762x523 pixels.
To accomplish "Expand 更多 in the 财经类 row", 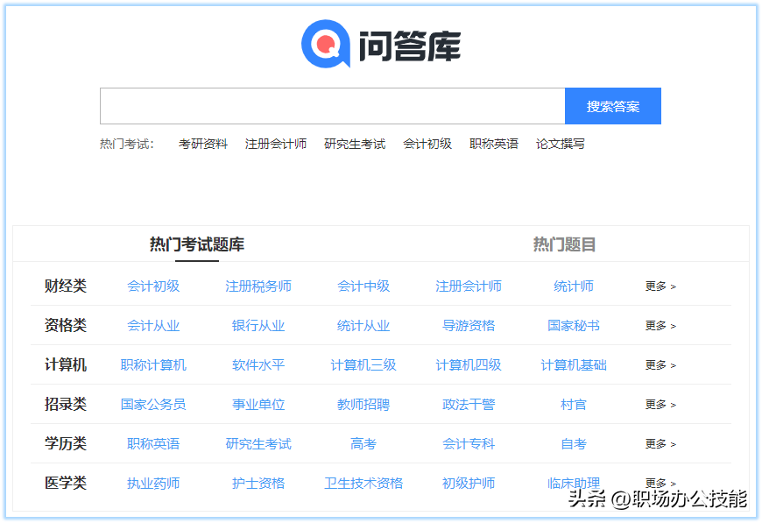I will tap(660, 286).
